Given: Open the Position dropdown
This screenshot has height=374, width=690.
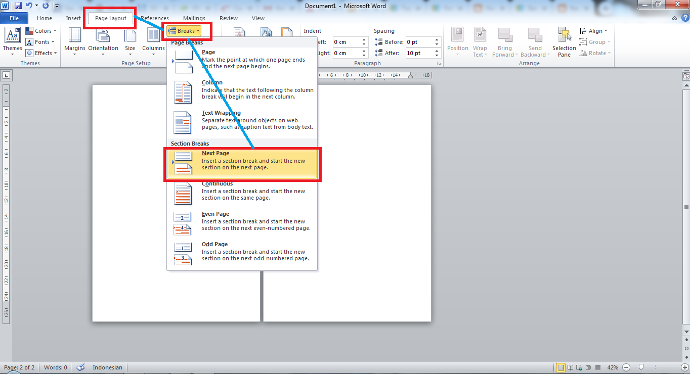Looking at the screenshot, I should pyautogui.click(x=457, y=41).
